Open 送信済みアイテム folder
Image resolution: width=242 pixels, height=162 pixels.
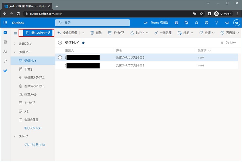33,78
